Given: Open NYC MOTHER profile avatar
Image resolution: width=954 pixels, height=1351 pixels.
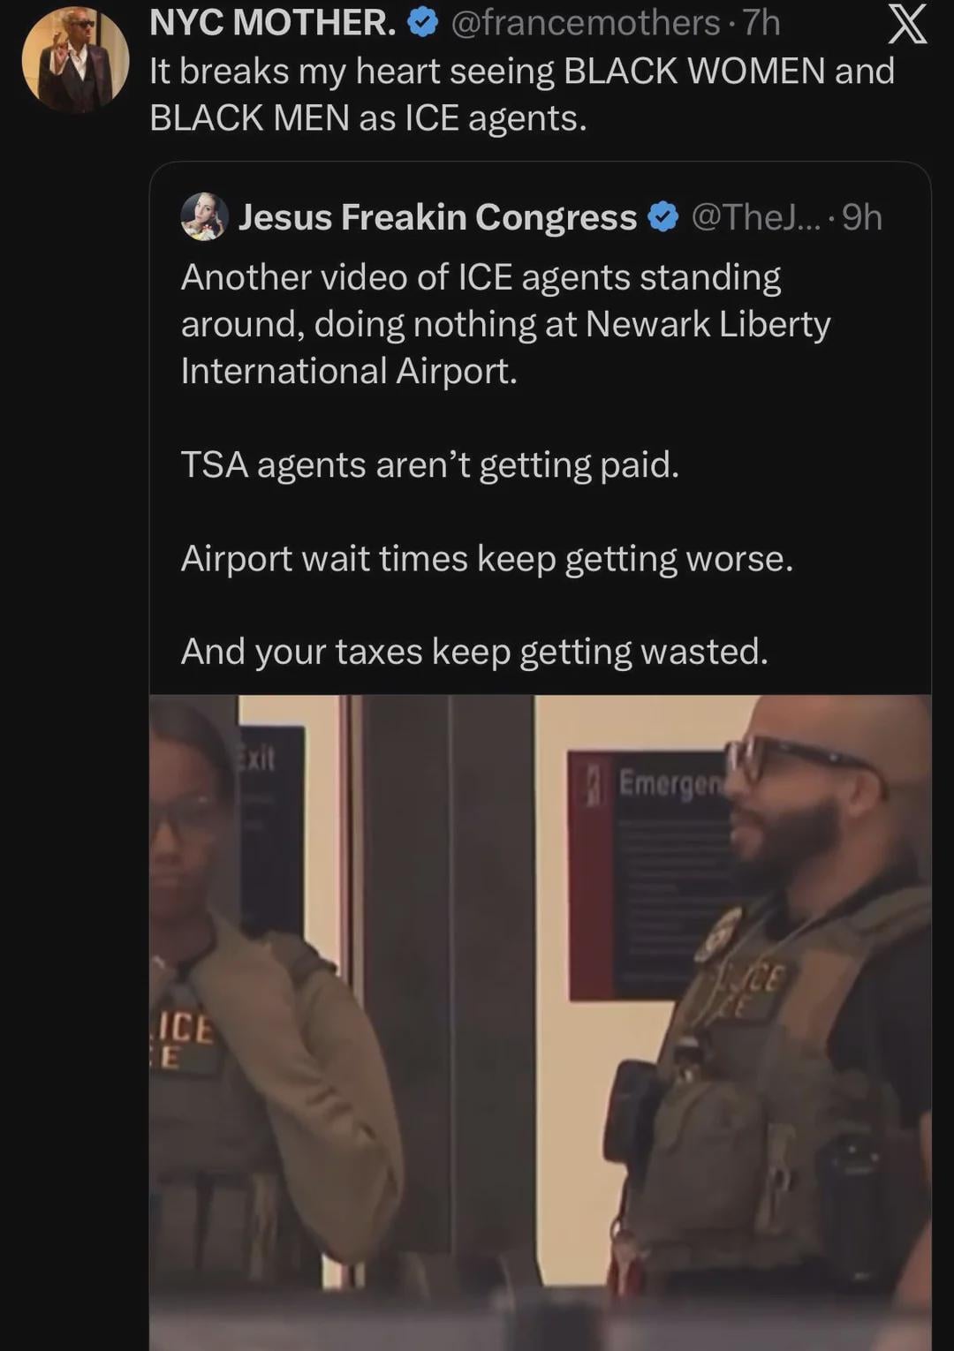Looking at the screenshot, I should click(76, 59).
